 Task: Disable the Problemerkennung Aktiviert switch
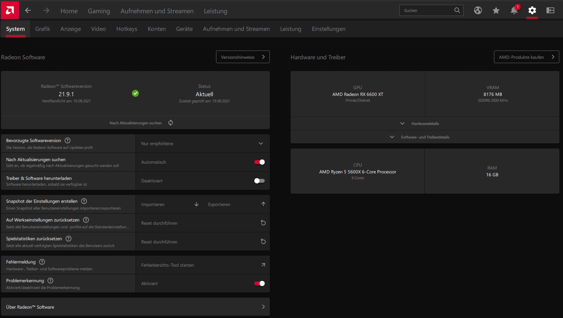click(x=260, y=283)
